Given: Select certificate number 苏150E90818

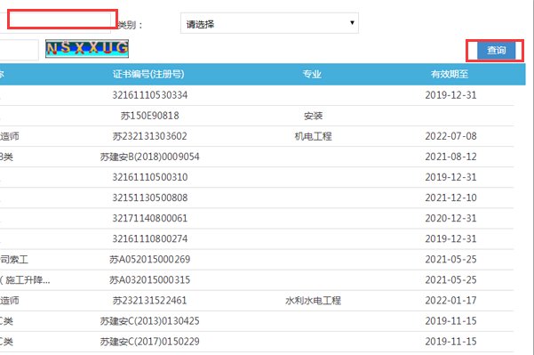Looking at the screenshot, I should [x=150, y=116].
